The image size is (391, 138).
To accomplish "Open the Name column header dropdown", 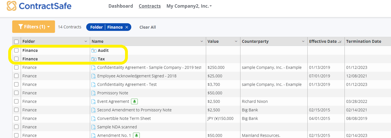I will click(x=202, y=41).
